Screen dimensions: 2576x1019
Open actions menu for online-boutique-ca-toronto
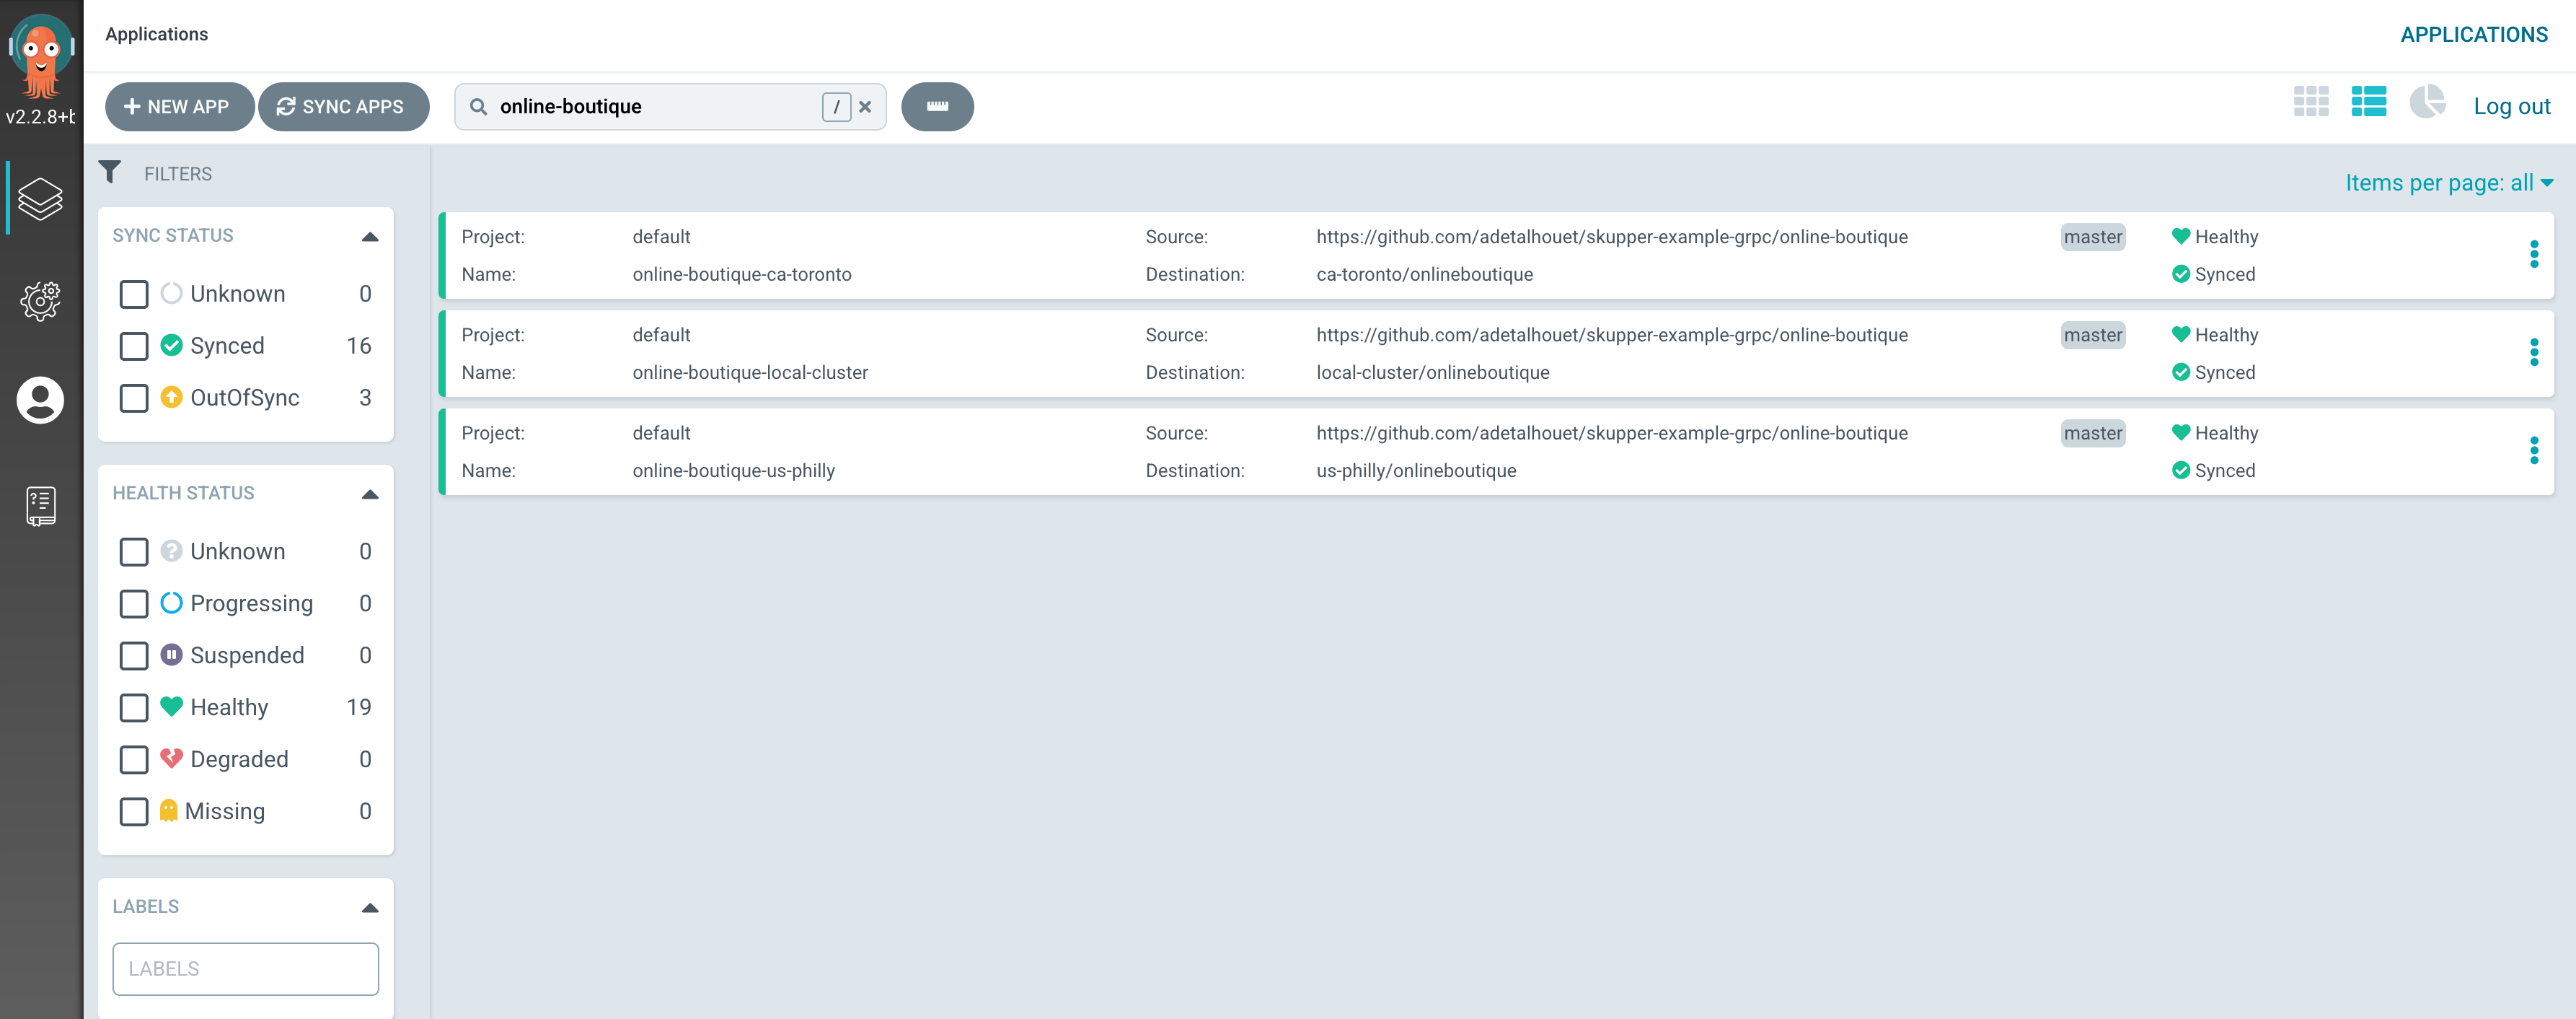[x=2533, y=254]
